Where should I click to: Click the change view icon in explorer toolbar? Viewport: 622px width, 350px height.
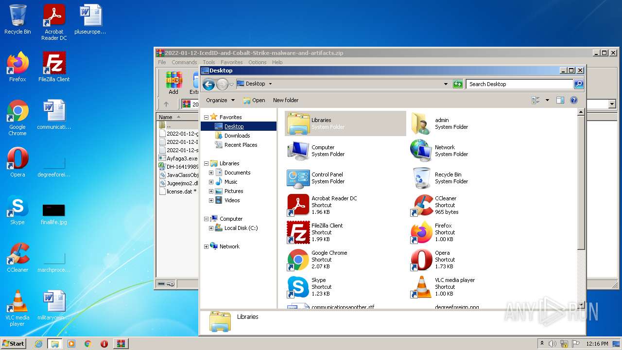coord(536,100)
